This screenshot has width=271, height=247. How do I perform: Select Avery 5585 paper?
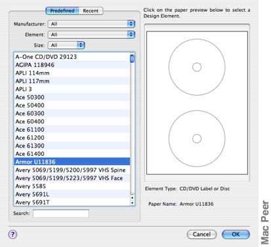(x=72, y=186)
